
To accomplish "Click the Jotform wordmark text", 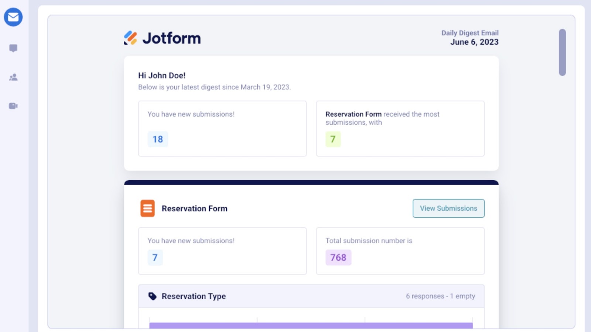I will pyautogui.click(x=172, y=38).
